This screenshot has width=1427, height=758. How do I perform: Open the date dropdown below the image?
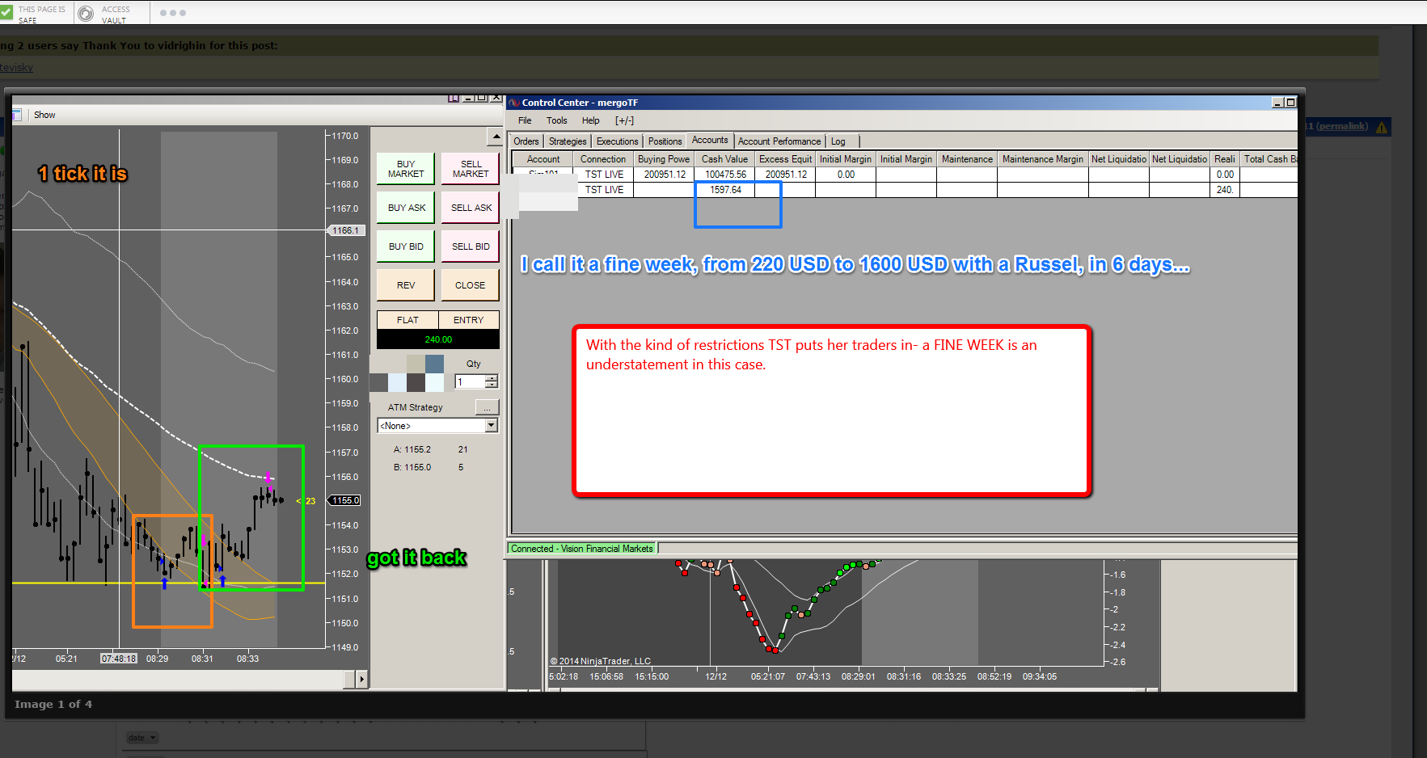pos(142,738)
